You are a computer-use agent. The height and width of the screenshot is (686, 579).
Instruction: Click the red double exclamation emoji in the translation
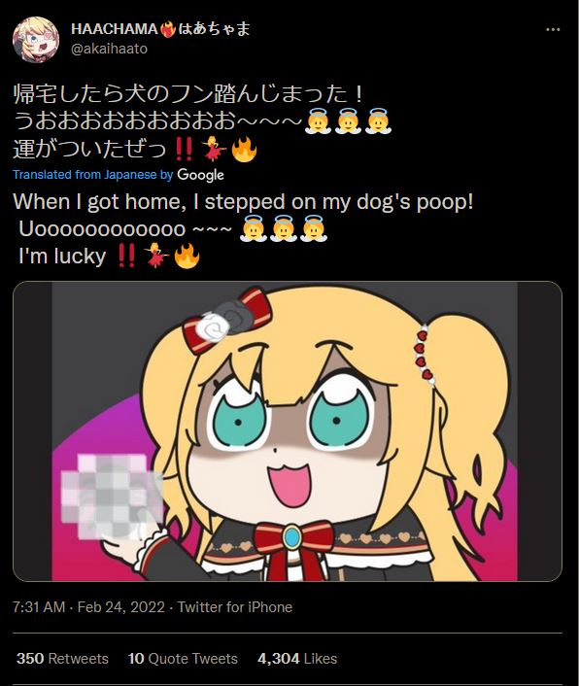click(x=126, y=256)
